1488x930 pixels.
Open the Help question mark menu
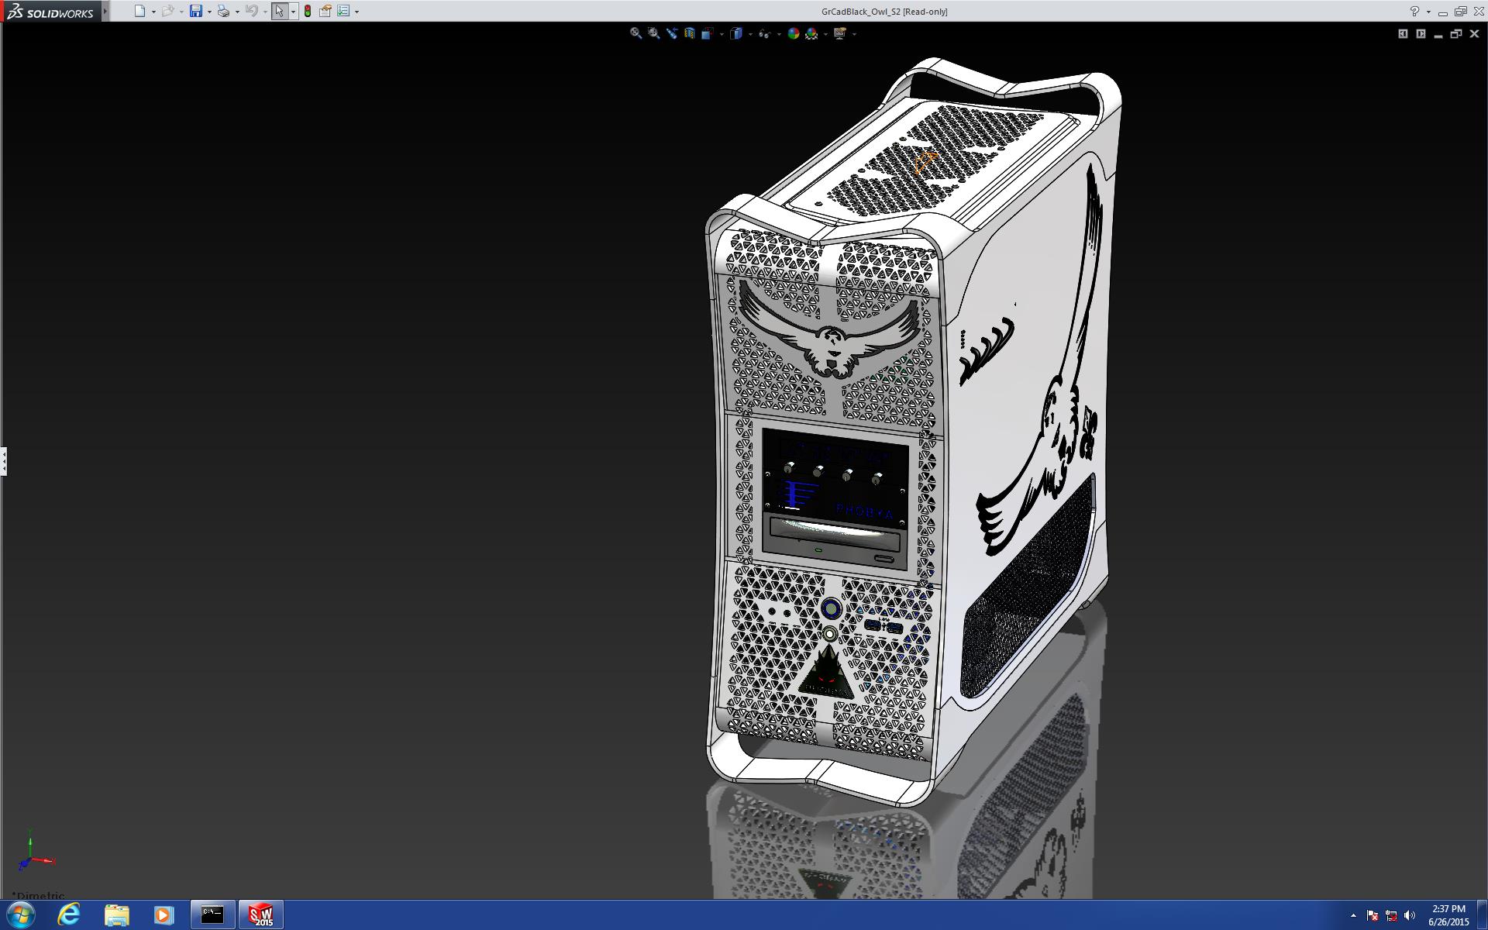click(x=1414, y=11)
